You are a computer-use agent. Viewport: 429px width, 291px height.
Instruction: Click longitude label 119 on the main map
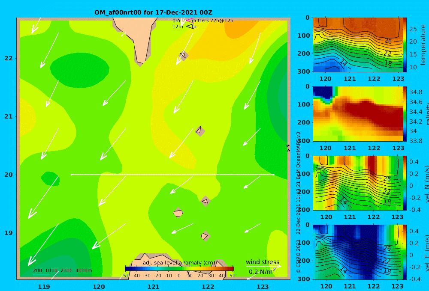tap(44, 287)
